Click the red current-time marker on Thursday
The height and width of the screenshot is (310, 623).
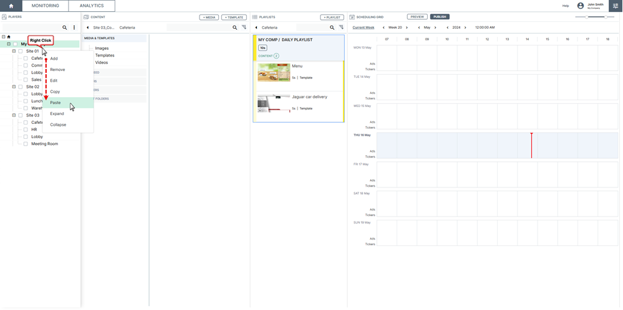coord(531,146)
